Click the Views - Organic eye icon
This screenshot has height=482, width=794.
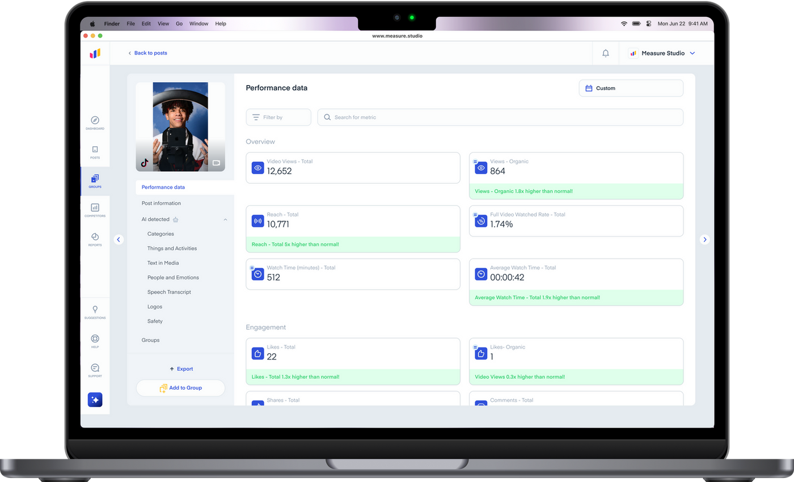point(481,168)
